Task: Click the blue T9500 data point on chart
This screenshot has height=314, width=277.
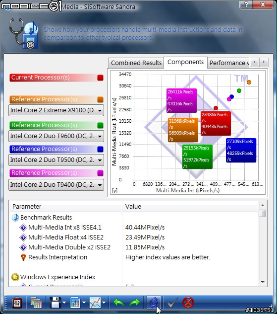Action: [232, 97]
